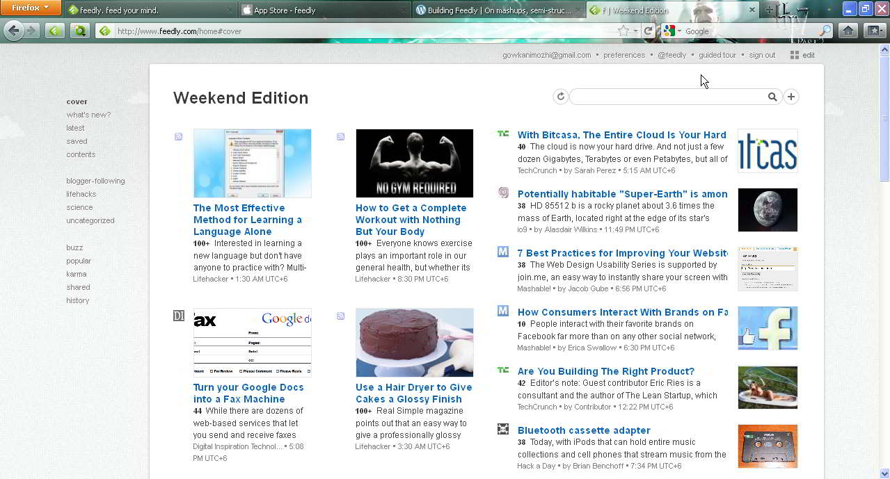Image resolution: width=890 pixels, height=479 pixels.
Task: Click the TechCrunch icon beside the Bitcasa article
Action: click(503, 133)
